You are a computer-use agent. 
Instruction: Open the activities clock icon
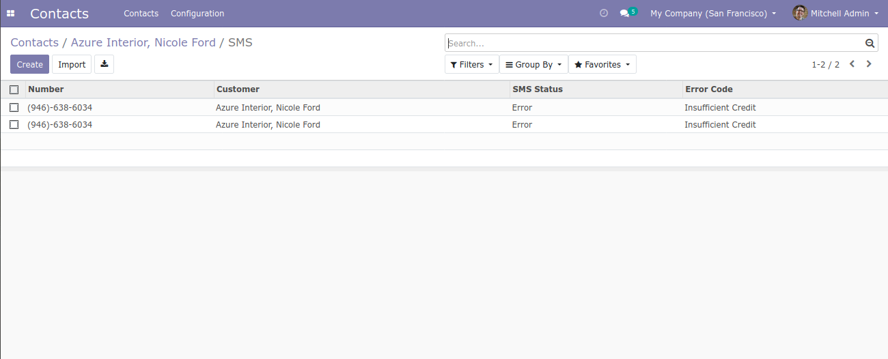(x=604, y=14)
